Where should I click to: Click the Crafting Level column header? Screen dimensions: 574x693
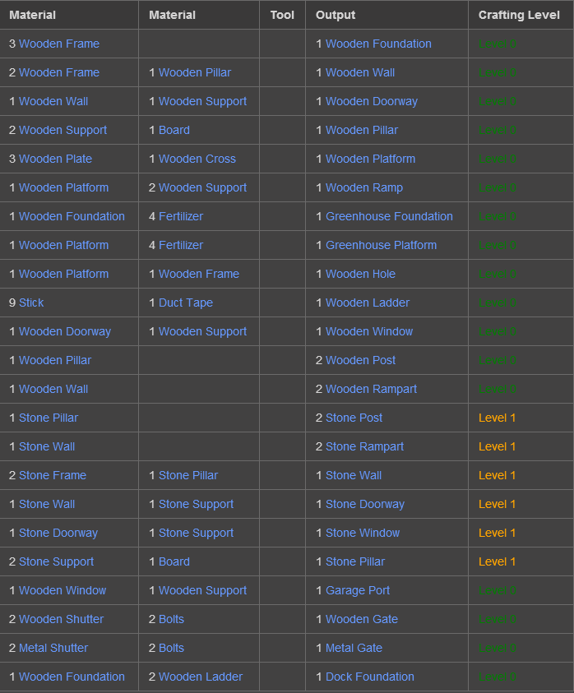tap(519, 15)
